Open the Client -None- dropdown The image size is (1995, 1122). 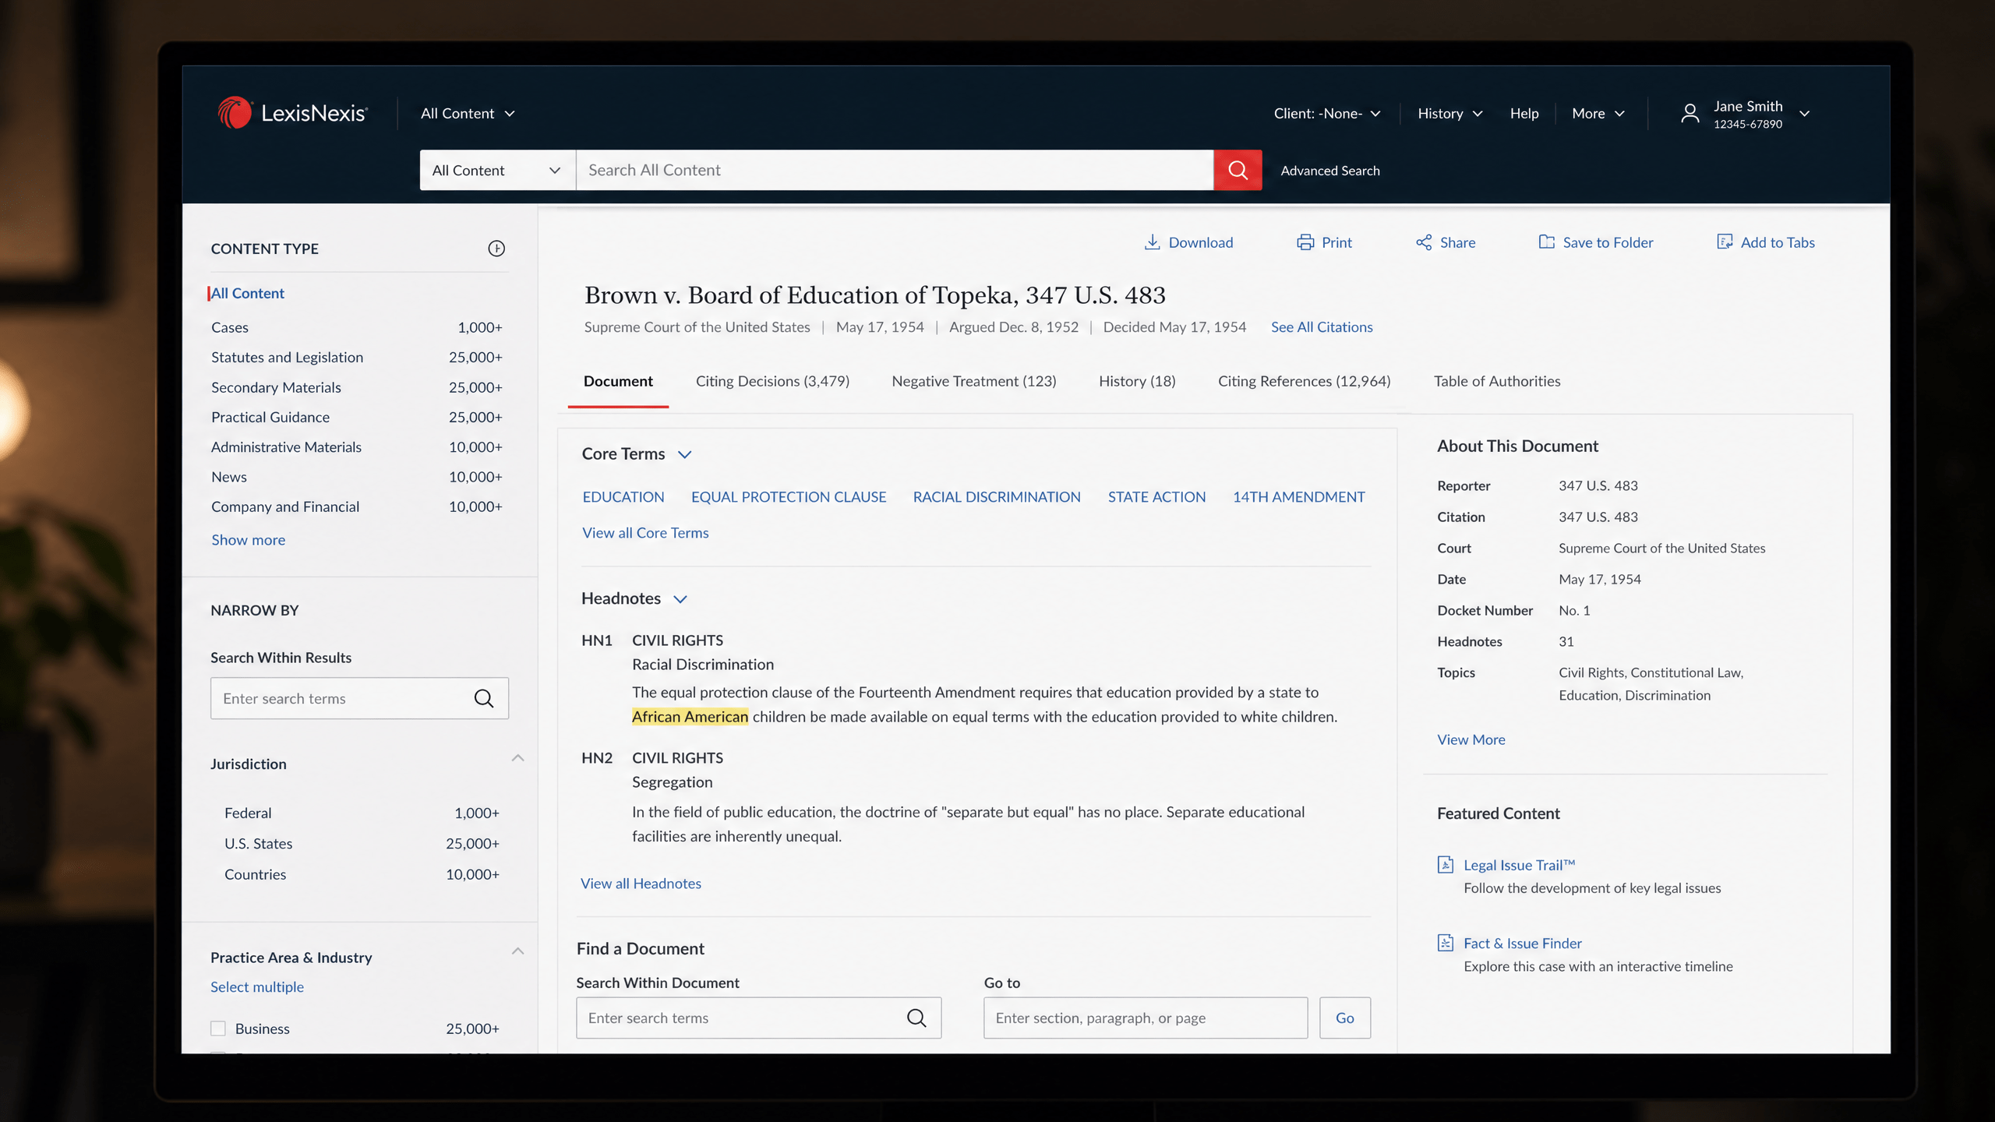[1327, 113]
